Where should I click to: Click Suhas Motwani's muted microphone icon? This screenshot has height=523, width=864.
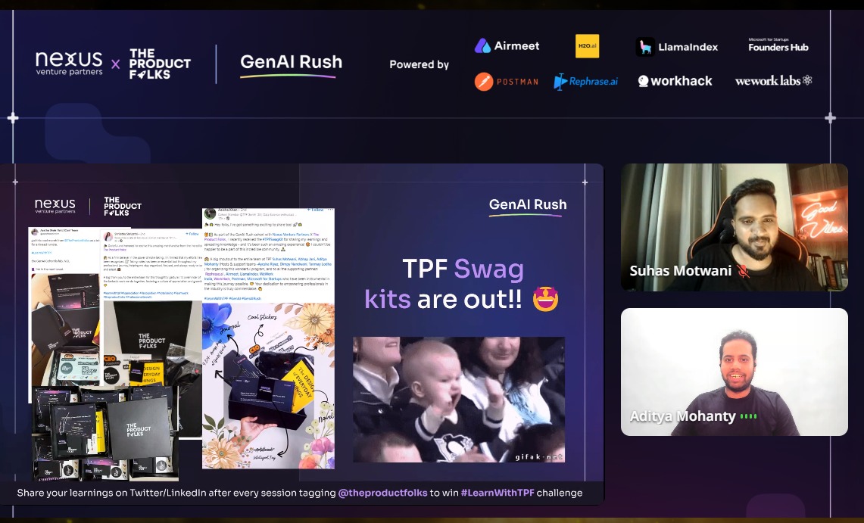[x=744, y=271]
